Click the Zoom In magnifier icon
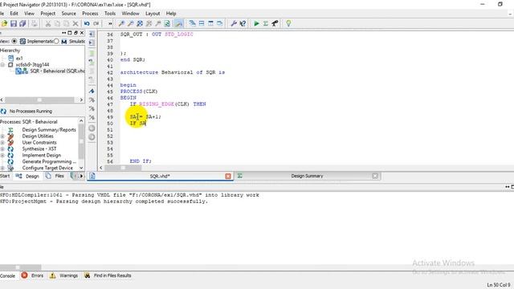Viewport: 514px width, 289px height. [x=121, y=23]
